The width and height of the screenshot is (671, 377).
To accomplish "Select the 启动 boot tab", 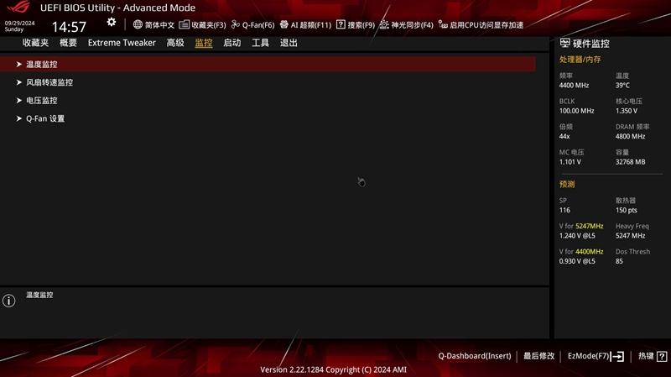I will (x=231, y=43).
